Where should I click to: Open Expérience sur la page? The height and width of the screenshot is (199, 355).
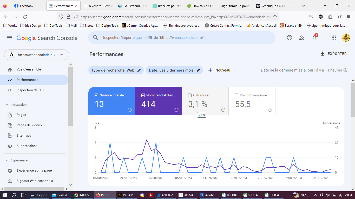point(34,170)
